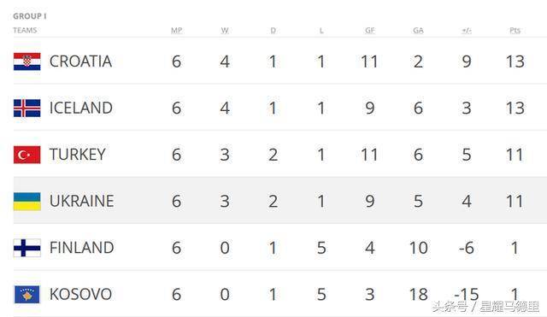The image size is (547, 317).
Task: Click the Croatia flag icon
Action: [x=26, y=62]
